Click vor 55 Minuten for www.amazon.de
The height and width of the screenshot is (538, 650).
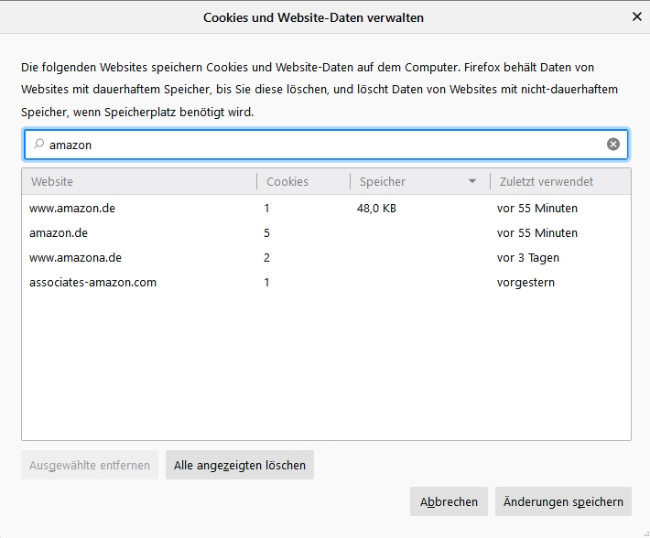[x=537, y=208]
